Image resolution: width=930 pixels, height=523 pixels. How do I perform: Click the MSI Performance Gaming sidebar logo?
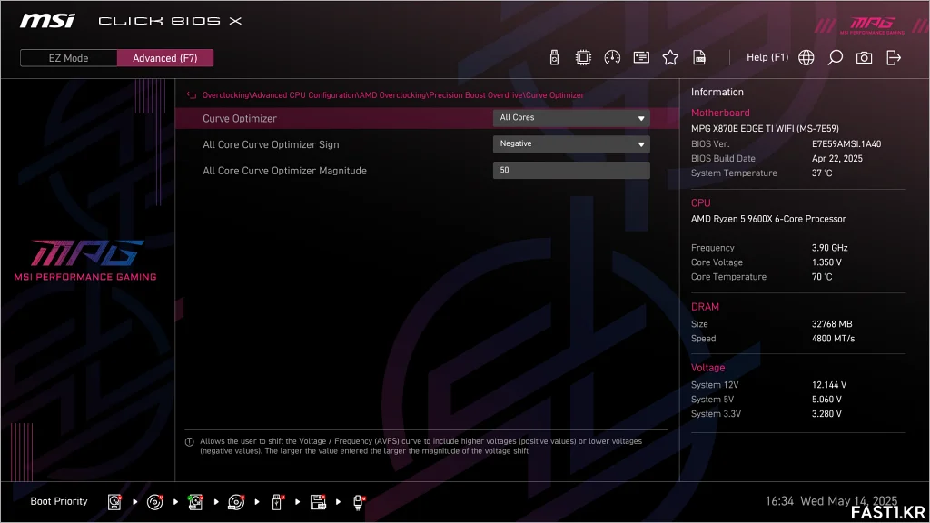coord(85,261)
